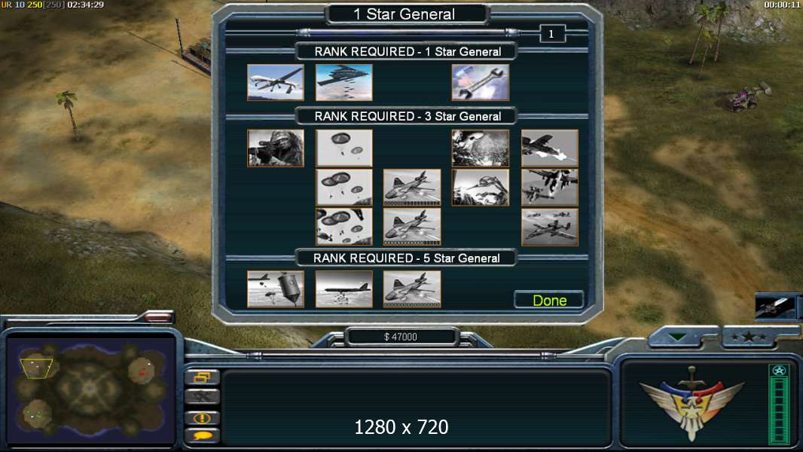Viewport: 803px width, 452px height.
Task: Select the MOAB bomb parachute icon
Action: point(276,289)
